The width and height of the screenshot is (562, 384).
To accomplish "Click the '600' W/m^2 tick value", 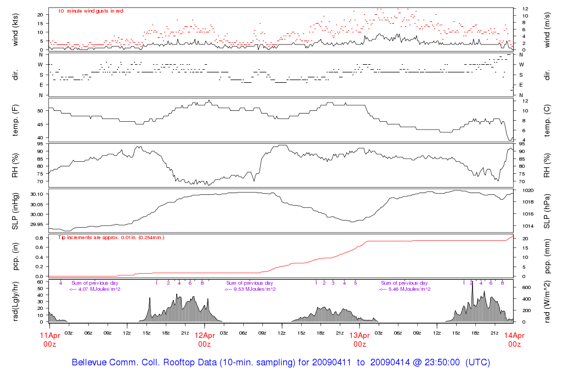I will click(x=526, y=287).
